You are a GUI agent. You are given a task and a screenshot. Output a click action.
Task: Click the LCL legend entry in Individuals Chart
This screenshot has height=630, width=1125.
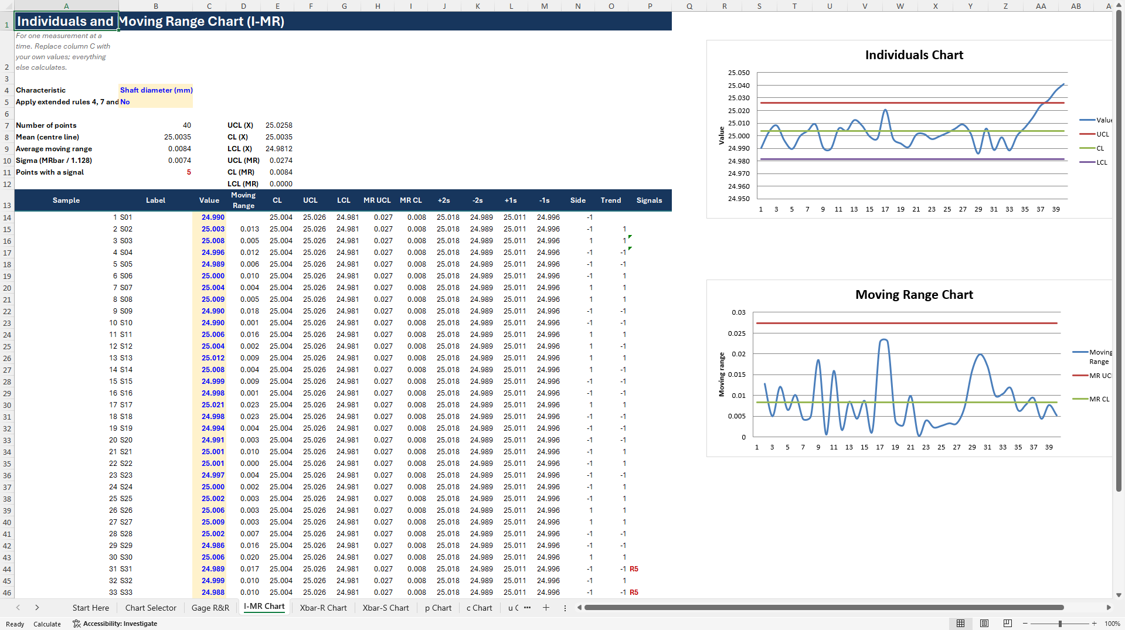[x=1093, y=162]
